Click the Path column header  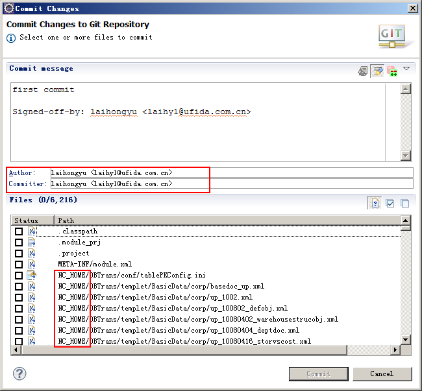coord(227,220)
